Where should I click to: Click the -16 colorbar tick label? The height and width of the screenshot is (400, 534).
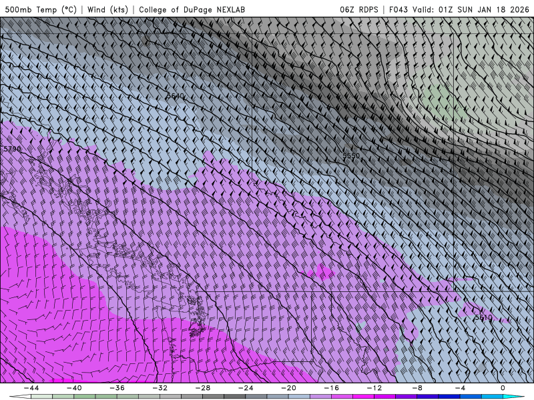[331, 388]
